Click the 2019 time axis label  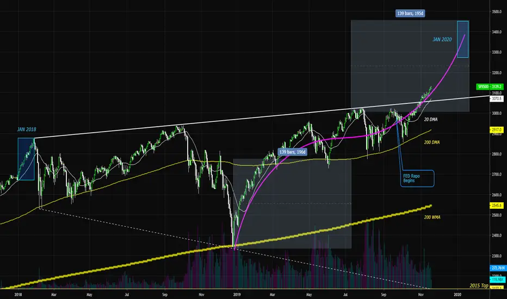tap(237, 295)
